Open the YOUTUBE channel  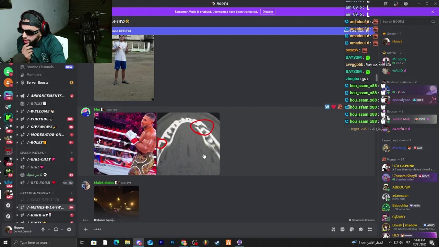pos(47,119)
